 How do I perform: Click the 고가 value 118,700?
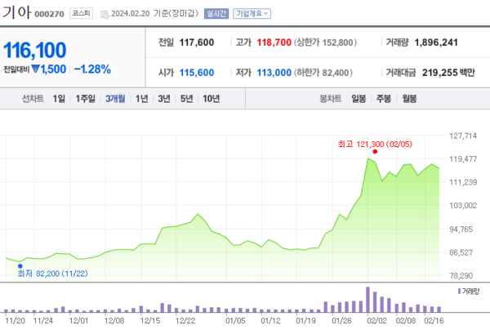[274, 42]
